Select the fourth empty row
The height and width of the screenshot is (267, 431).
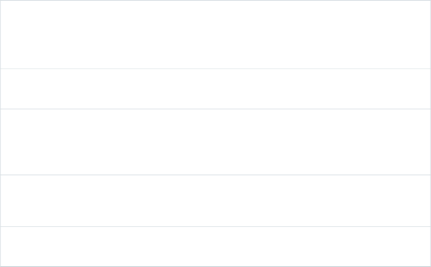[x=215, y=201]
